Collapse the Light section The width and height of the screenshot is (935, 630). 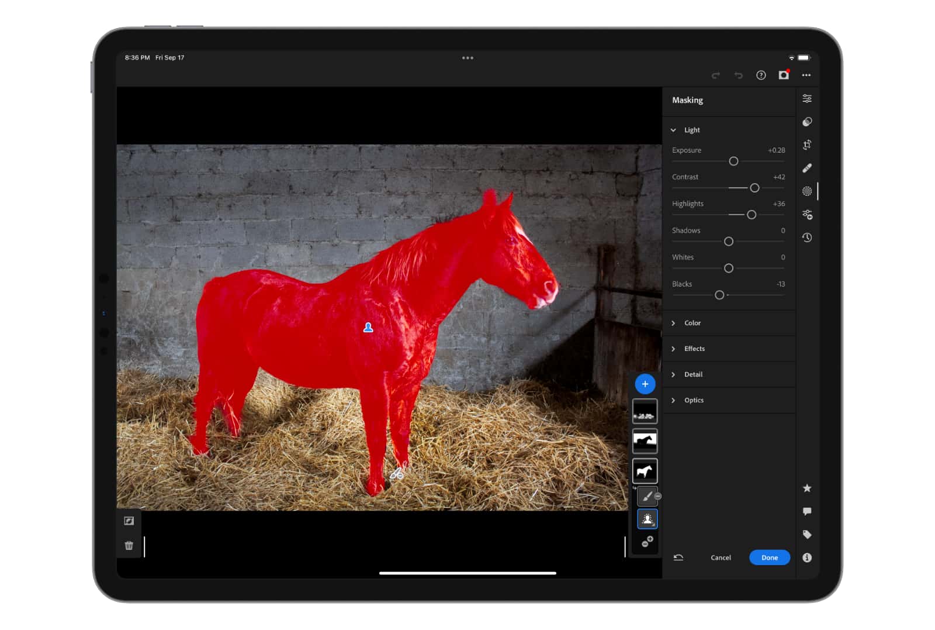(x=673, y=130)
